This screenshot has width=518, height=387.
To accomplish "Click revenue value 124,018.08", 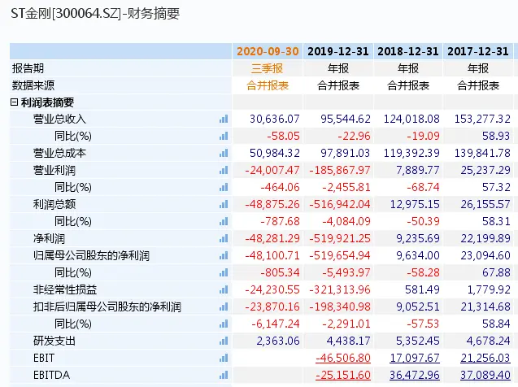I will (x=411, y=119).
